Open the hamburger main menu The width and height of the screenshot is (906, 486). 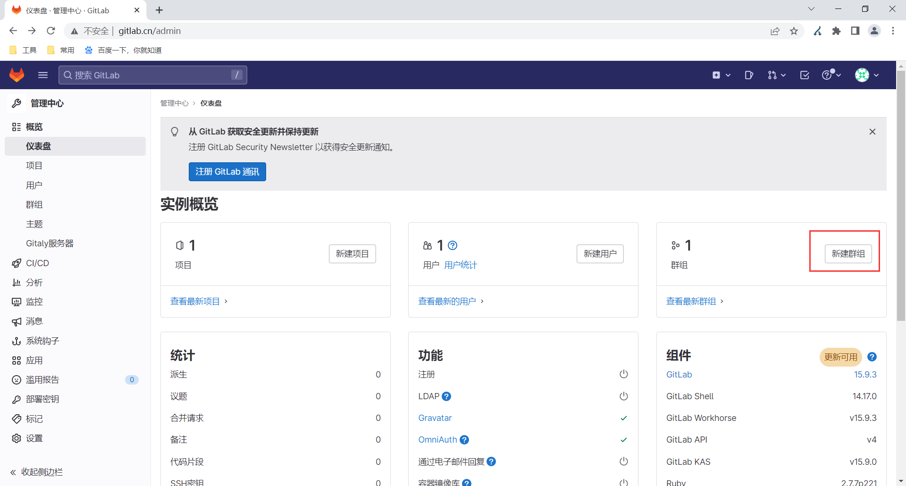[43, 75]
